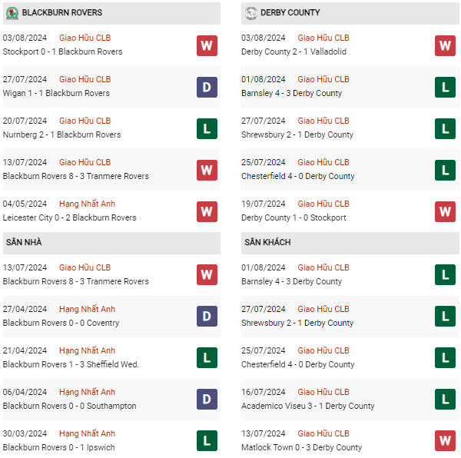This screenshot has height=458, width=461.
Task: Click W badge for Stockport 0-1 Blackburn
Action: (207, 45)
